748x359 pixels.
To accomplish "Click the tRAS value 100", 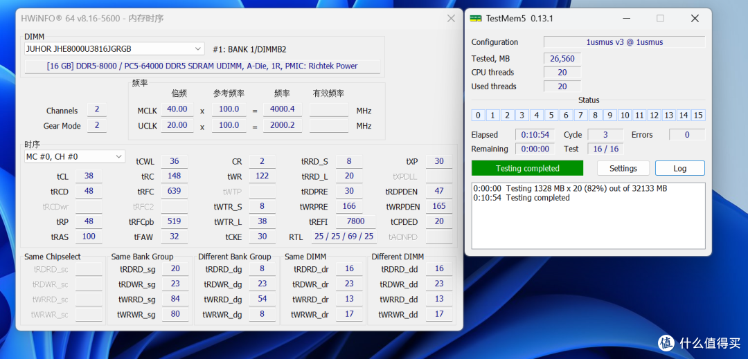I will 88,236.
